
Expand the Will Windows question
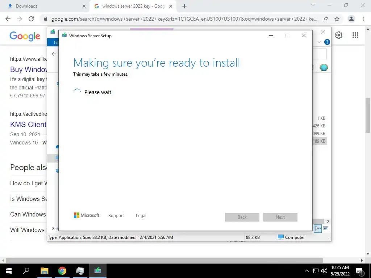click(28, 230)
